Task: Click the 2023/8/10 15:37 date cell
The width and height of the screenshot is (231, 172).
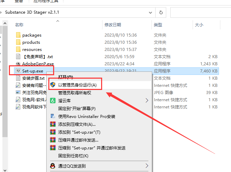Action: 121,49
